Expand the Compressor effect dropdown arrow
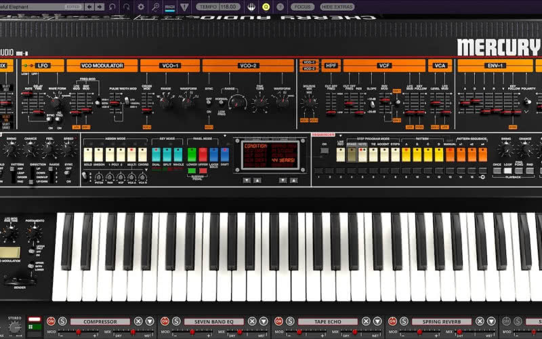The image size is (542, 339). pyautogui.click(x=149, y=321)
